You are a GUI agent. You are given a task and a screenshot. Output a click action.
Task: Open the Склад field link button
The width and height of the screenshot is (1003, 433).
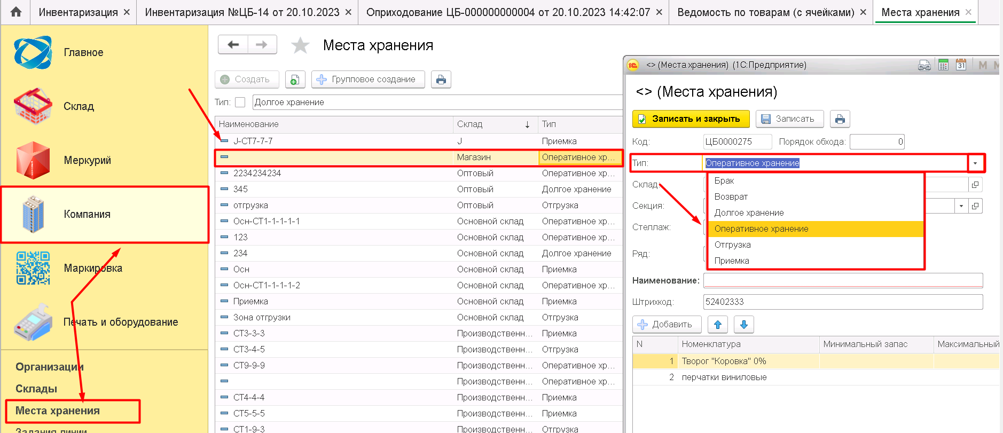(975, 185)
